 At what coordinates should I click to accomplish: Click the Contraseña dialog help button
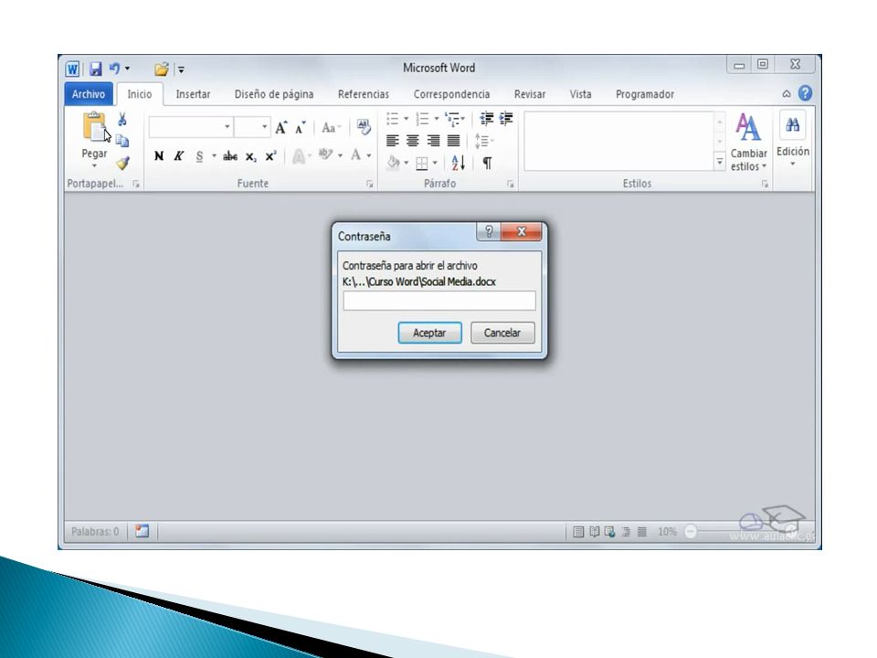point(489,231)
